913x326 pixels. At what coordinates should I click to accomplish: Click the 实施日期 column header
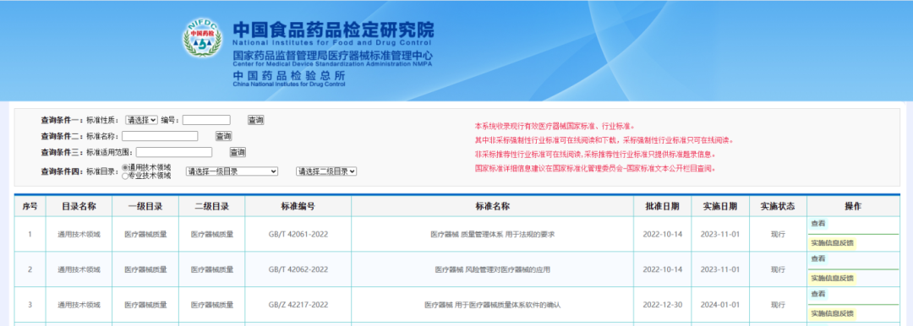click(719, 206)
